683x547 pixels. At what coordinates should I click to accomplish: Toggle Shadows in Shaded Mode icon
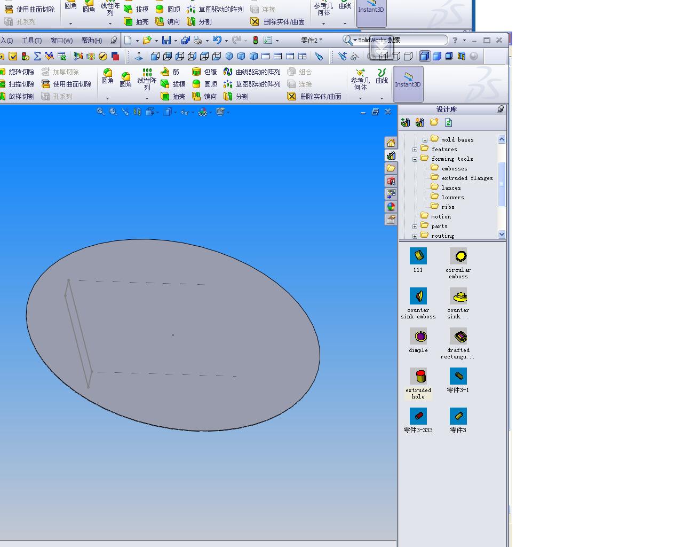coord(449,56)
